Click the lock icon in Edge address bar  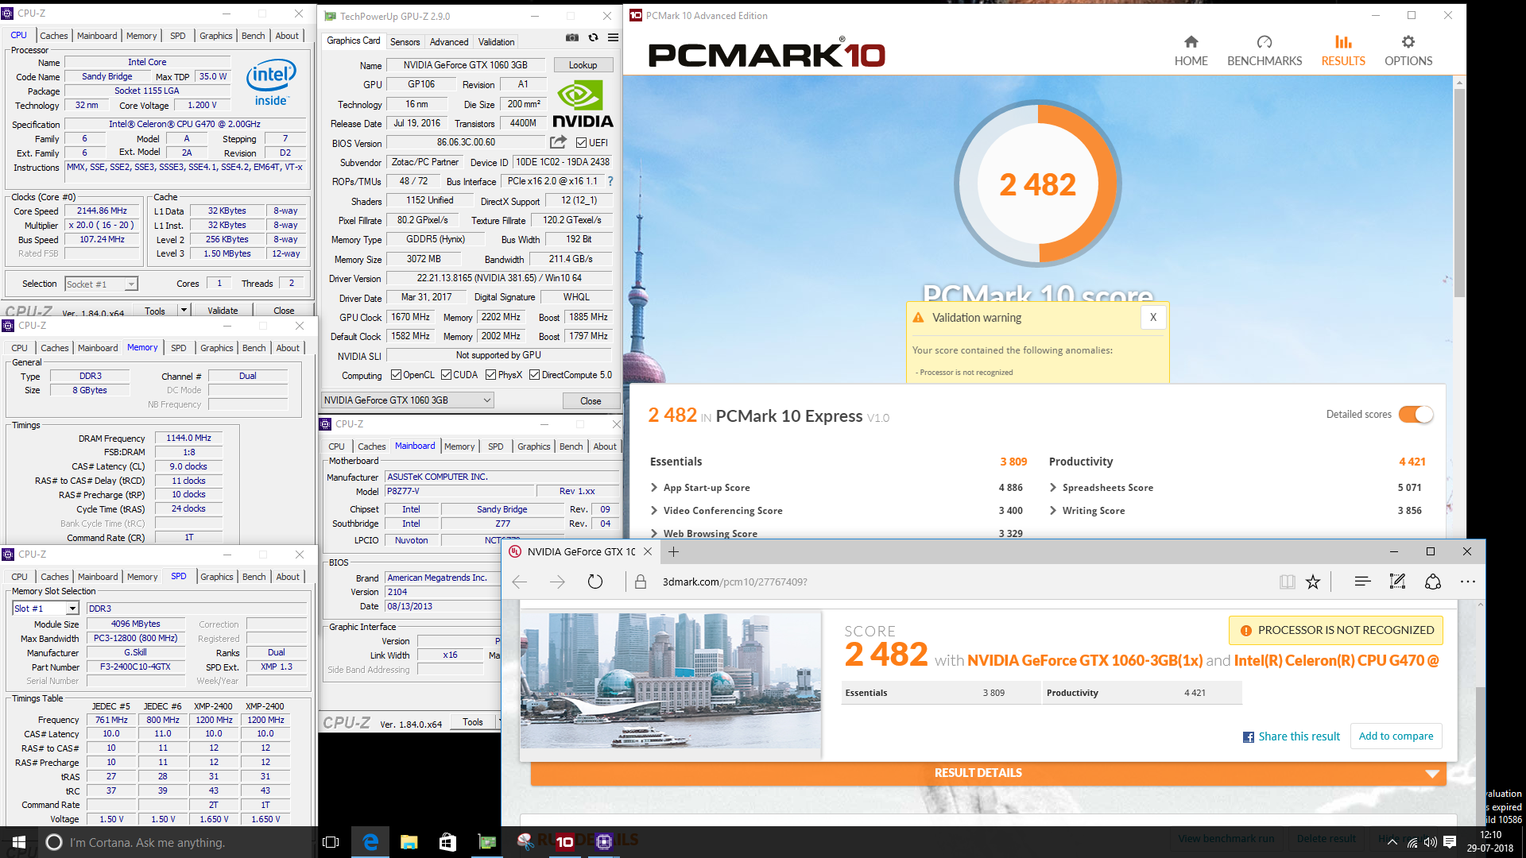640,582
